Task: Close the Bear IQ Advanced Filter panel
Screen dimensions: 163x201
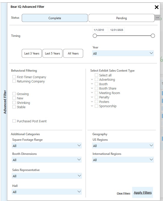Action: click(x=156, y=7)
